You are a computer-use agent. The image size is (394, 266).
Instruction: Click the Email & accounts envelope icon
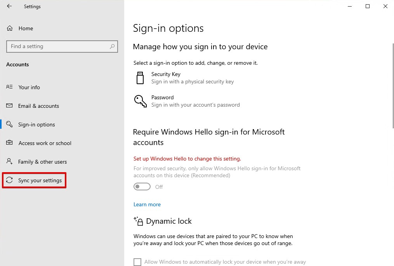click(x=9, y=105)
